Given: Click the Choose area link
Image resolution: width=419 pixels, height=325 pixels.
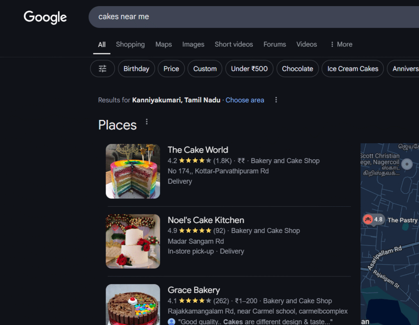Looking at the screenshot, I should [245, 100].
